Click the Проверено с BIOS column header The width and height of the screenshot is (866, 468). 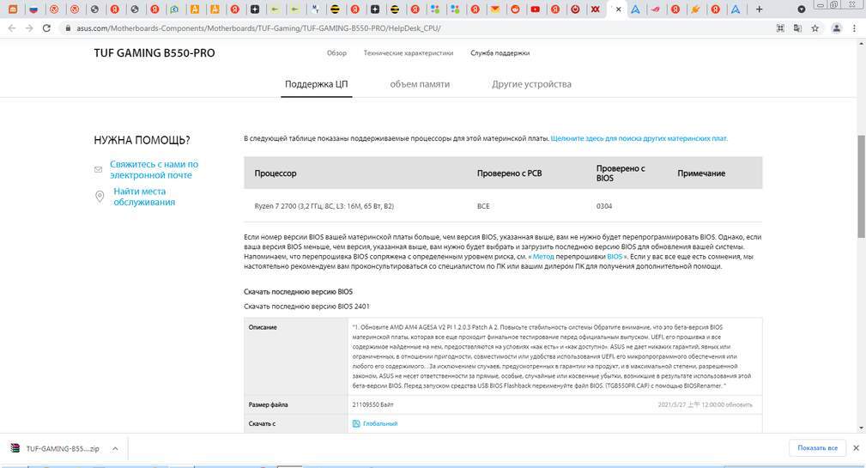pyautogui.click(x=621, y=173)
